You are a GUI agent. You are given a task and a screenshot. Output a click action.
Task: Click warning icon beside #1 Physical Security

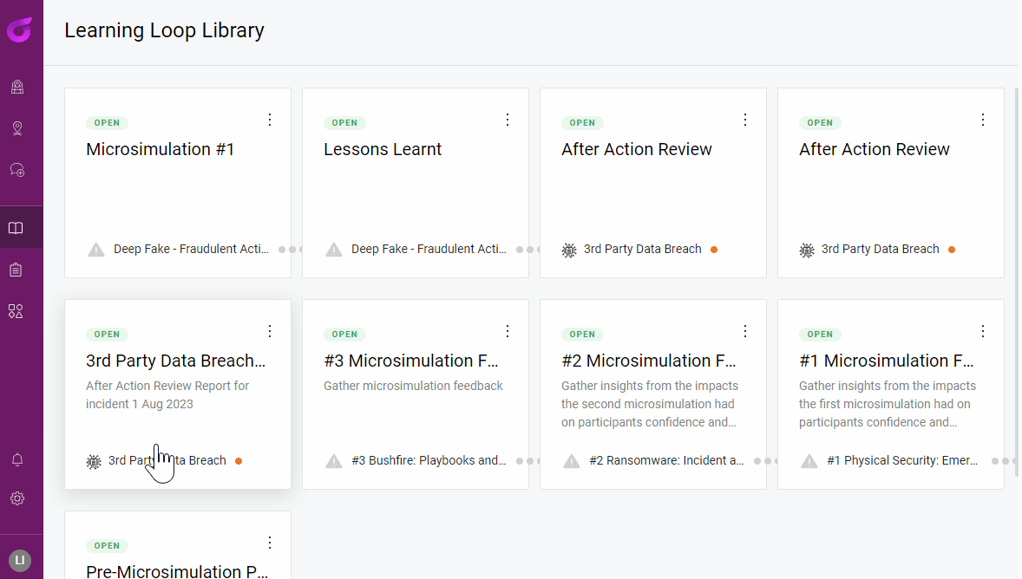pyautogui.click(x=809, y=461)
